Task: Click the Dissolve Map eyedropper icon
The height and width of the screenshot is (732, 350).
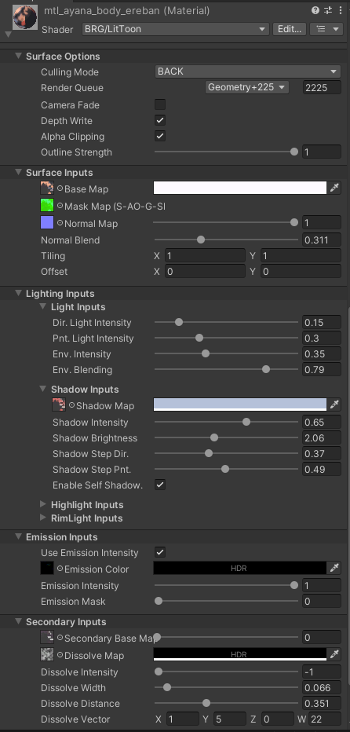Action: (334, 654)
